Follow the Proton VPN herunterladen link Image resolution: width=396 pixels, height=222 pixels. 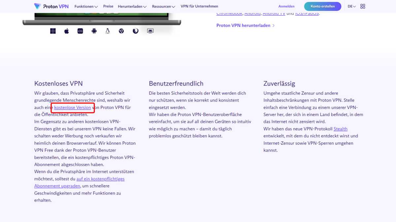246,25
